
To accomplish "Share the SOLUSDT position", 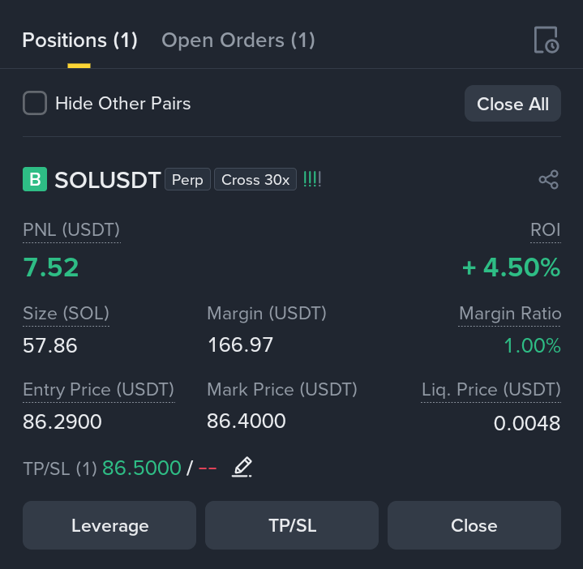I will 548,179.
